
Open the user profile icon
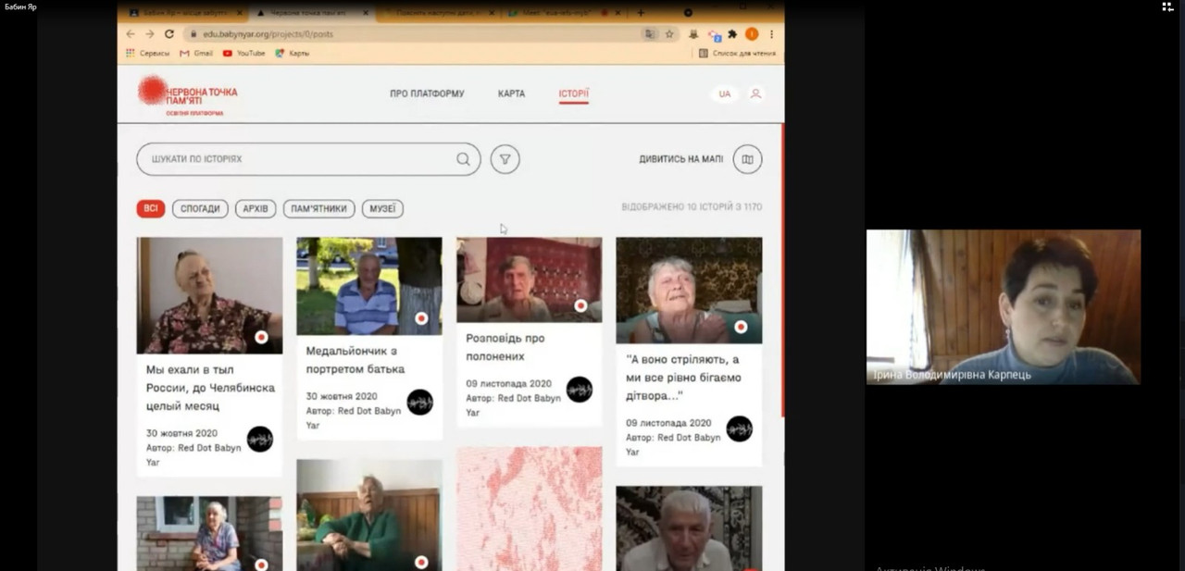pos(756,93)
